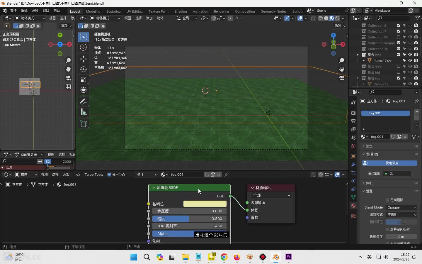Select the Move tool
The width and height of the screenshot is (422, 264).
tap(84, 59)
